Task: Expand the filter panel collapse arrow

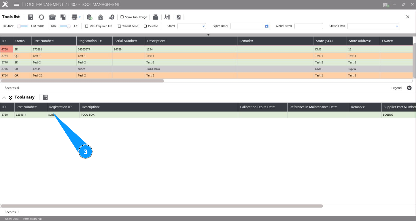Action: [x=208, y=35]
